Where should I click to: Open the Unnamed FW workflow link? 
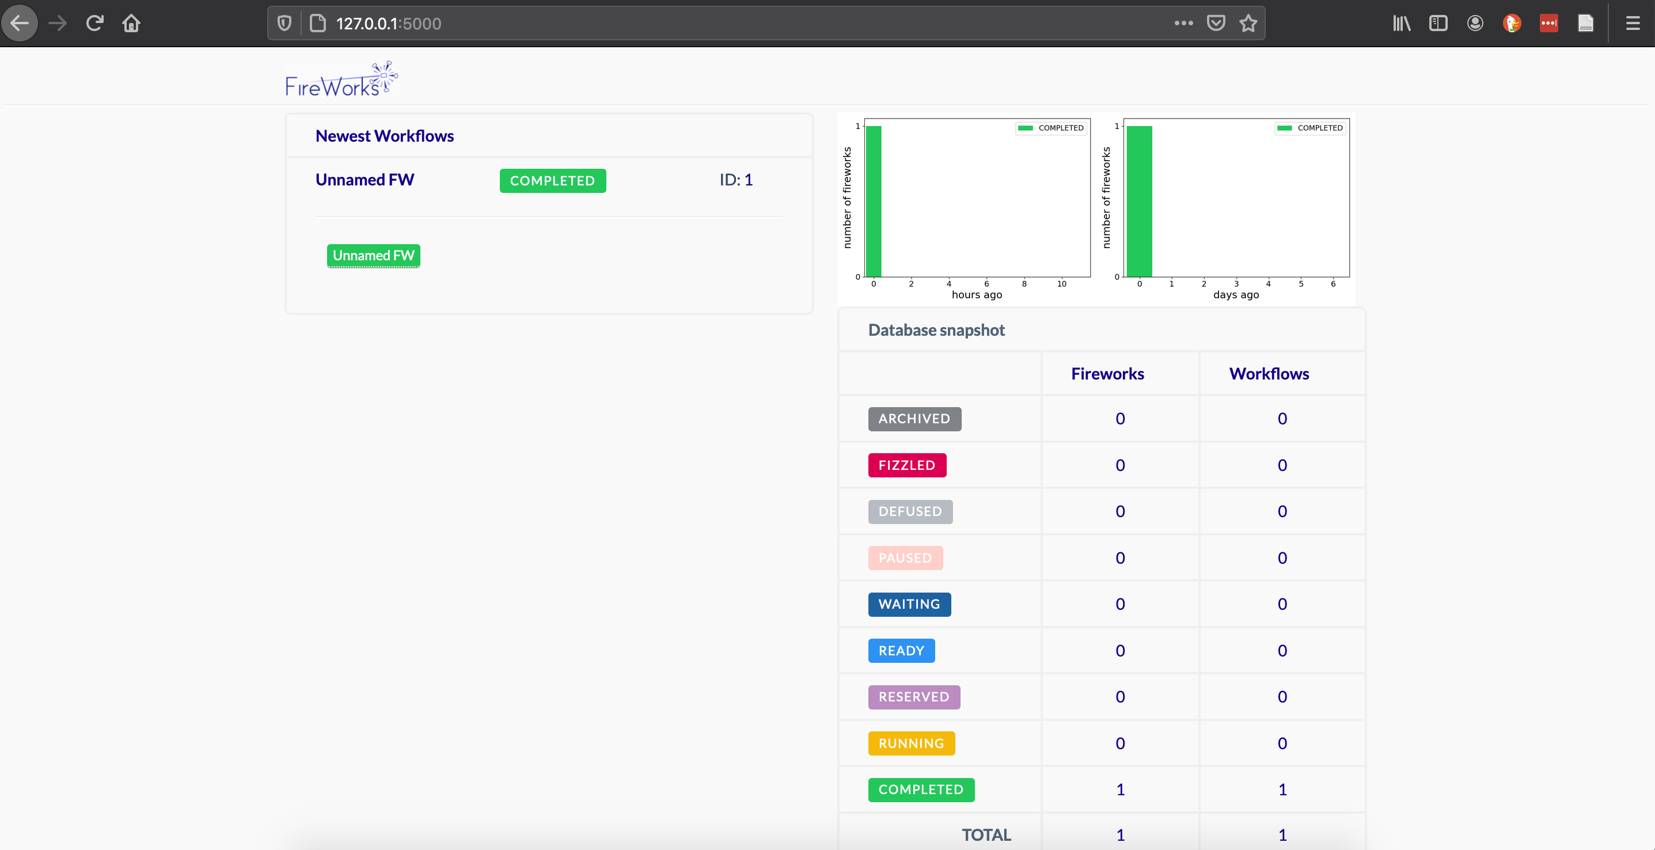point(365,179)
